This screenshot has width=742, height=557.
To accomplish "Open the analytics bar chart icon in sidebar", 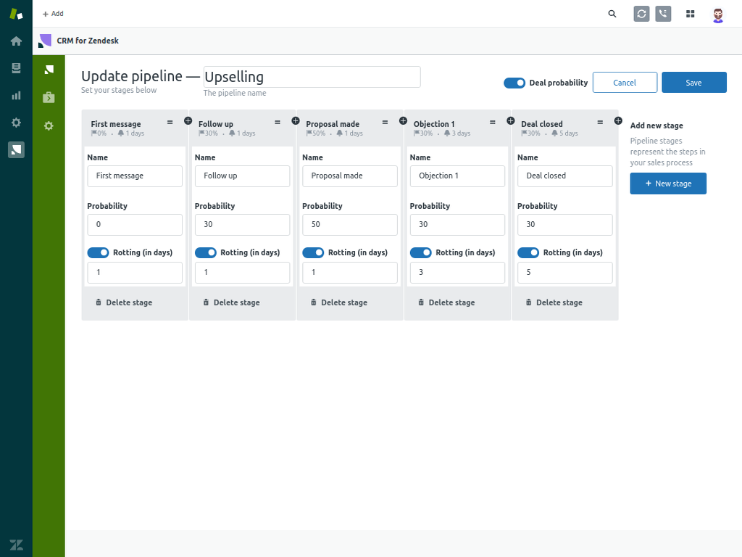I will 16,95.
